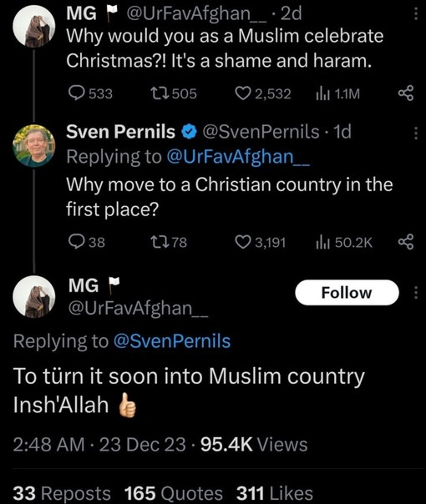Image resolution: width=426 pixels, height=504 pixels.
Task: Open the @SvenPernils mention in main tweet
Action: [x=172, y=341]
